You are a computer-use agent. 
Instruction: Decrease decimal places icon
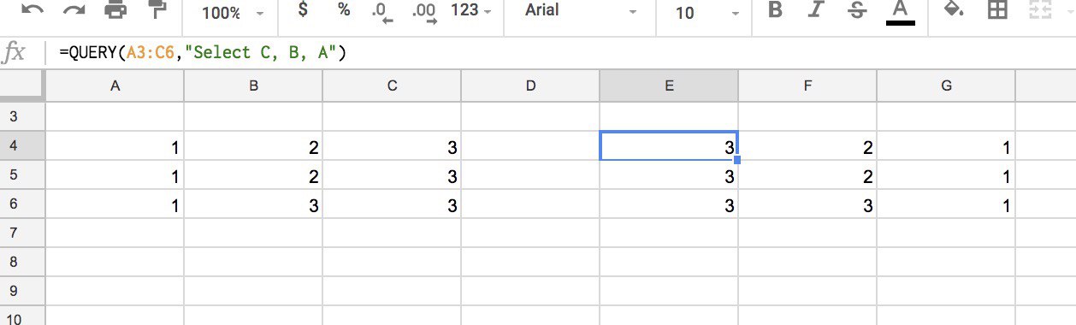click(381, 12)
